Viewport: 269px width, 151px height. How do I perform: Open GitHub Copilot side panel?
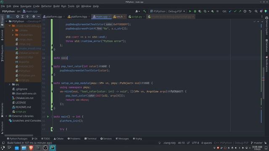point(266,26)
